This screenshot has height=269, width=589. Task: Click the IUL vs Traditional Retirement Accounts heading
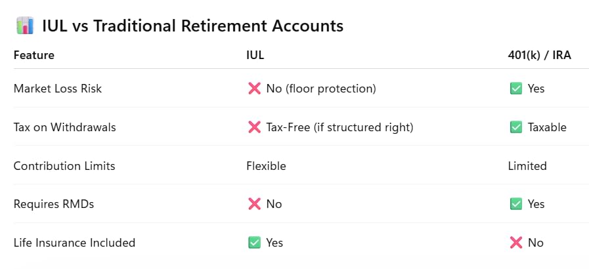tap(192, 26)
